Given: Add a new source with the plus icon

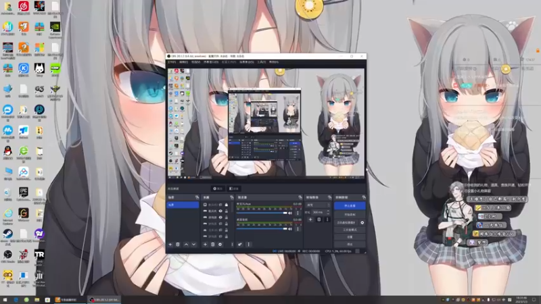Looking at the screenshot, I should pyautogui.click(x=205, y=245).
